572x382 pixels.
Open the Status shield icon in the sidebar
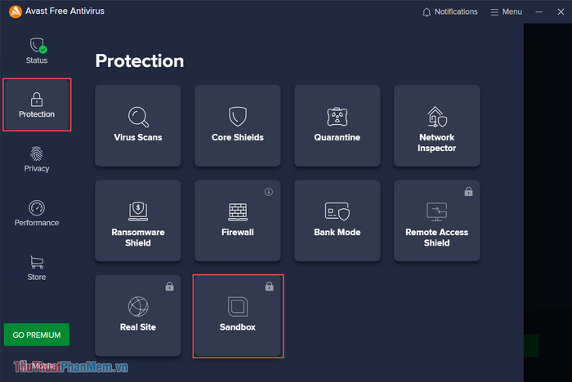click(38, 45)
